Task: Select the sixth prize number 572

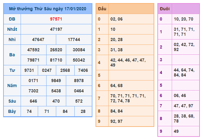Action: coord(79,101)
